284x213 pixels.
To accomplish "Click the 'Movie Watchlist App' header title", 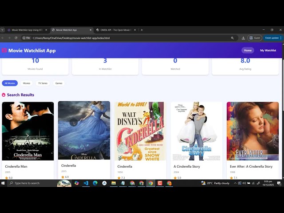I will 32,51.
